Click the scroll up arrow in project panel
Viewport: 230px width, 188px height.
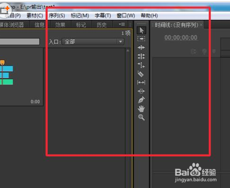point(128,51)
